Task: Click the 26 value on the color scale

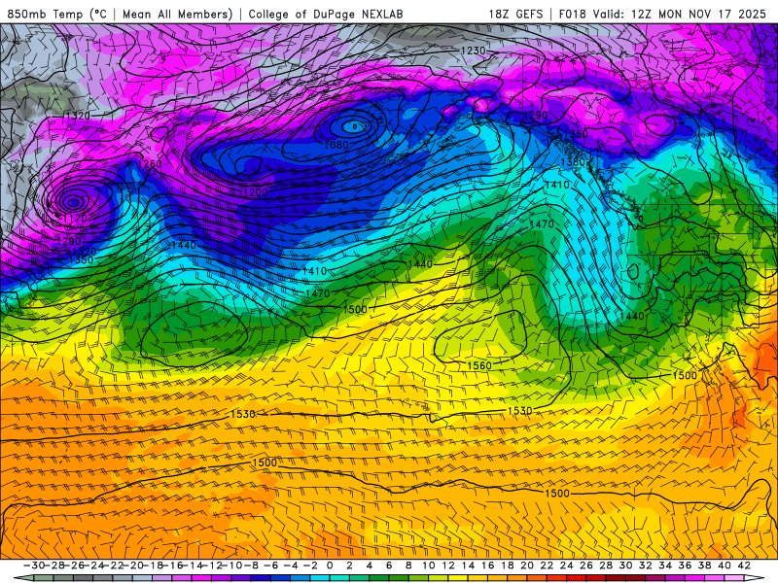Action: pos(586,566)
